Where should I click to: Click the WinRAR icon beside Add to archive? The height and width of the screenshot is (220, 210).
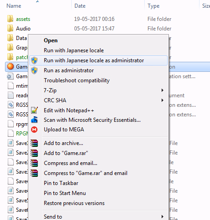(x=34, y=143)
